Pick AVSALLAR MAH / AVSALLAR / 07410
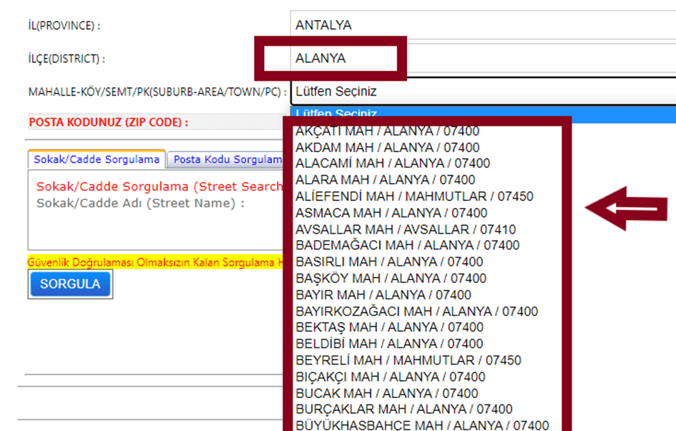The height and width of the screenshot is (431, 676). tap(405, 229)
